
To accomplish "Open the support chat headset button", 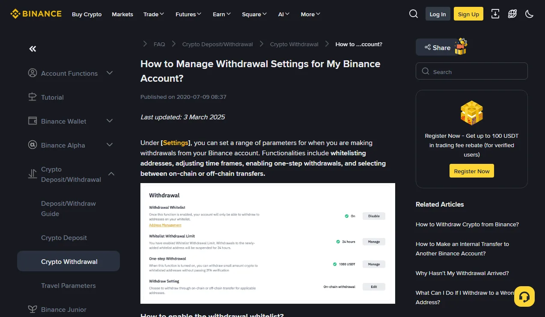I will pyautogui.click(x=524, y=296).
